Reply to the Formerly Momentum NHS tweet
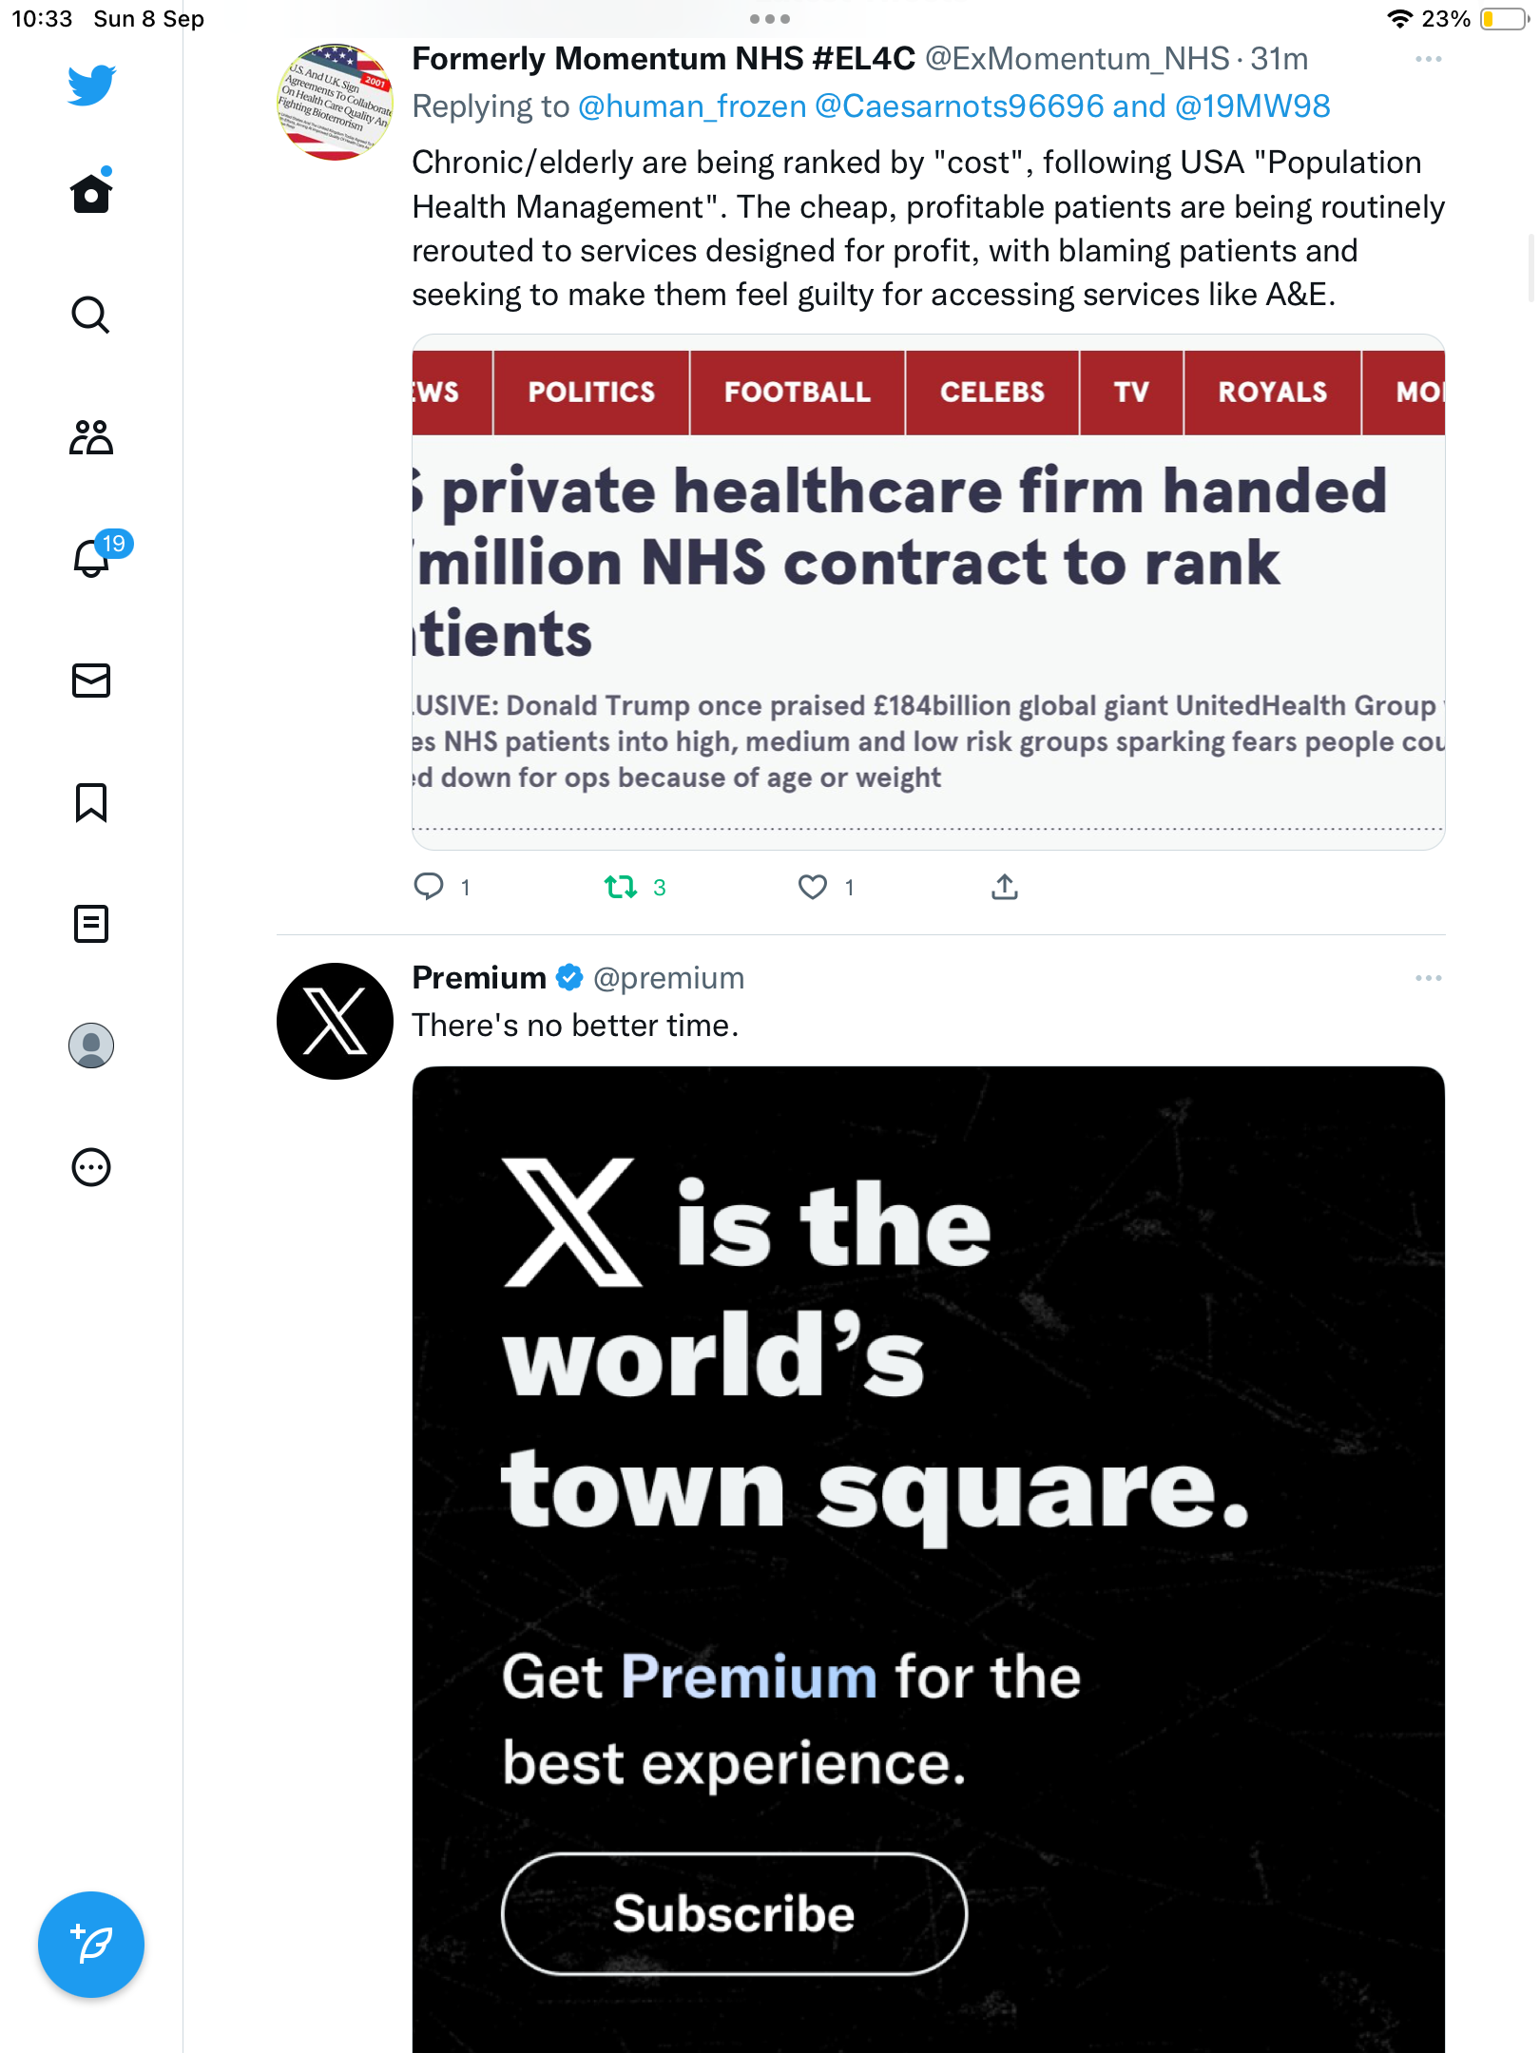This screenshot has height=2053, width=1540. point(429,886)
